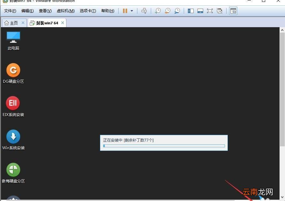
Task: Select the 此电脑 desktop icon
Action: point(13,41)
